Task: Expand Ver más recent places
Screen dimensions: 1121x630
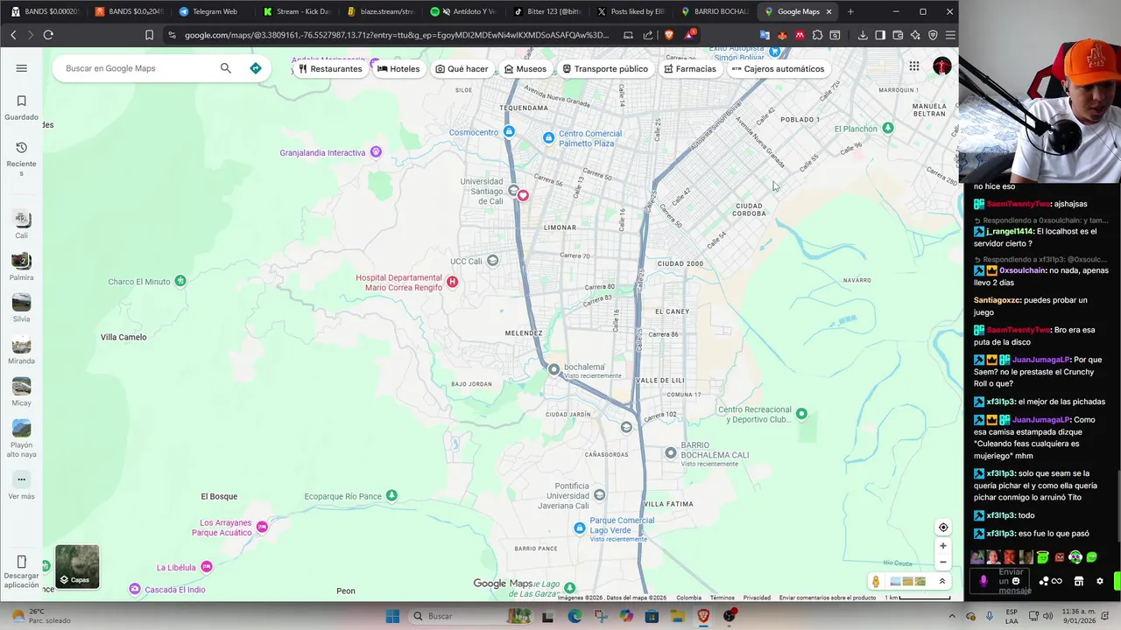Action: [22, 485]
